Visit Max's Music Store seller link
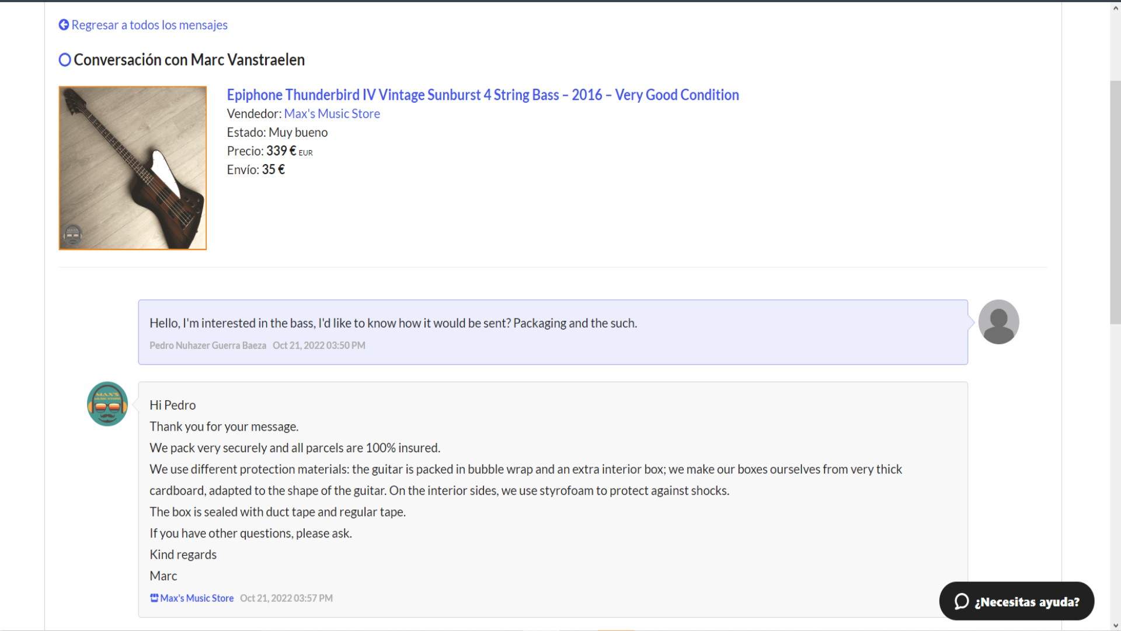Viewport: 1121px width, 631px height. 332,113
